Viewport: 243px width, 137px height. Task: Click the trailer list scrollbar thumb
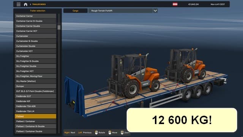59,27
